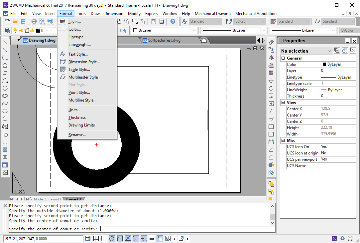Toggle lineweight display in status bar

152,239
